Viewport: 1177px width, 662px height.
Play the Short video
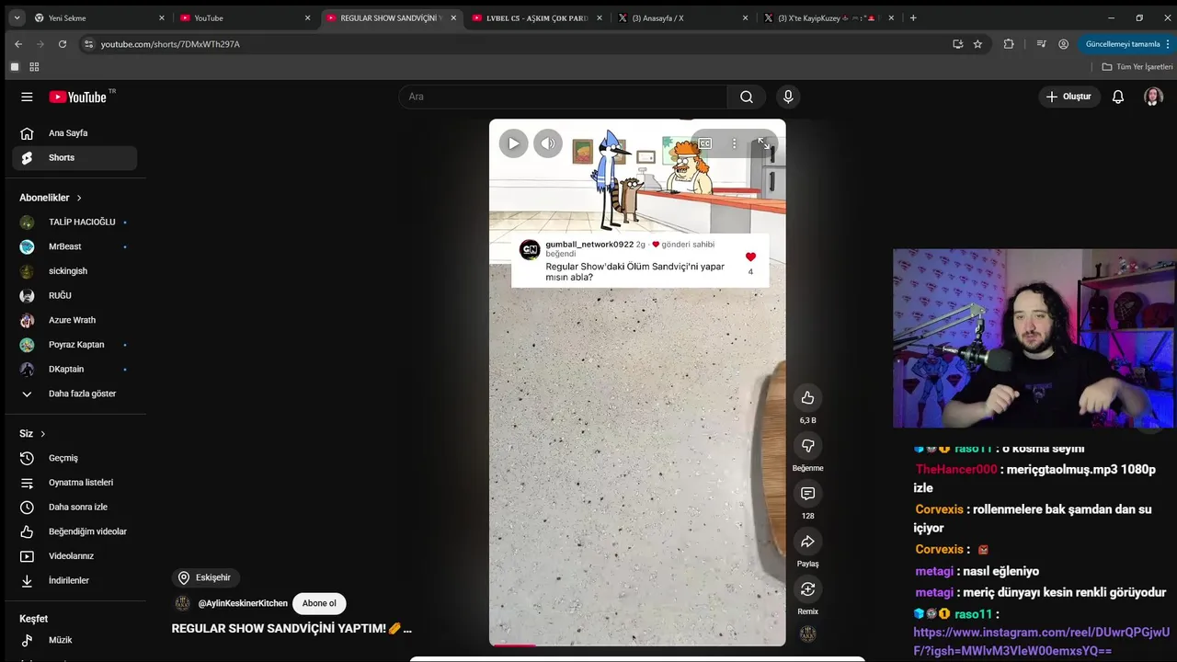tap(513, 143)
